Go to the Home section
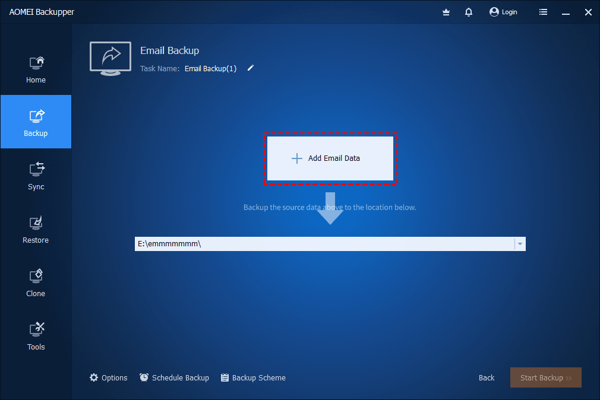 pyautogui.click(x=36, y=69)
